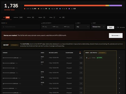Click the COUNTDOWN column header
Viewport: 126px width, 94px height.
click(69, 53)
